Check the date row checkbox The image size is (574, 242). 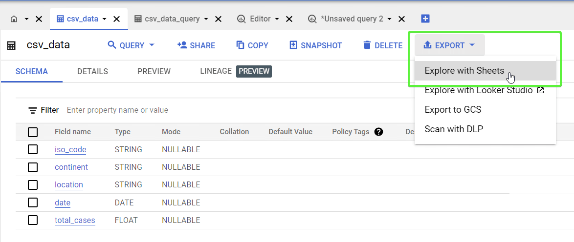click(x=33, y=202)
